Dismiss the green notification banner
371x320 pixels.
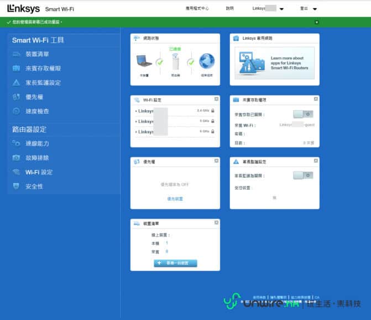(x=317, y=22)
